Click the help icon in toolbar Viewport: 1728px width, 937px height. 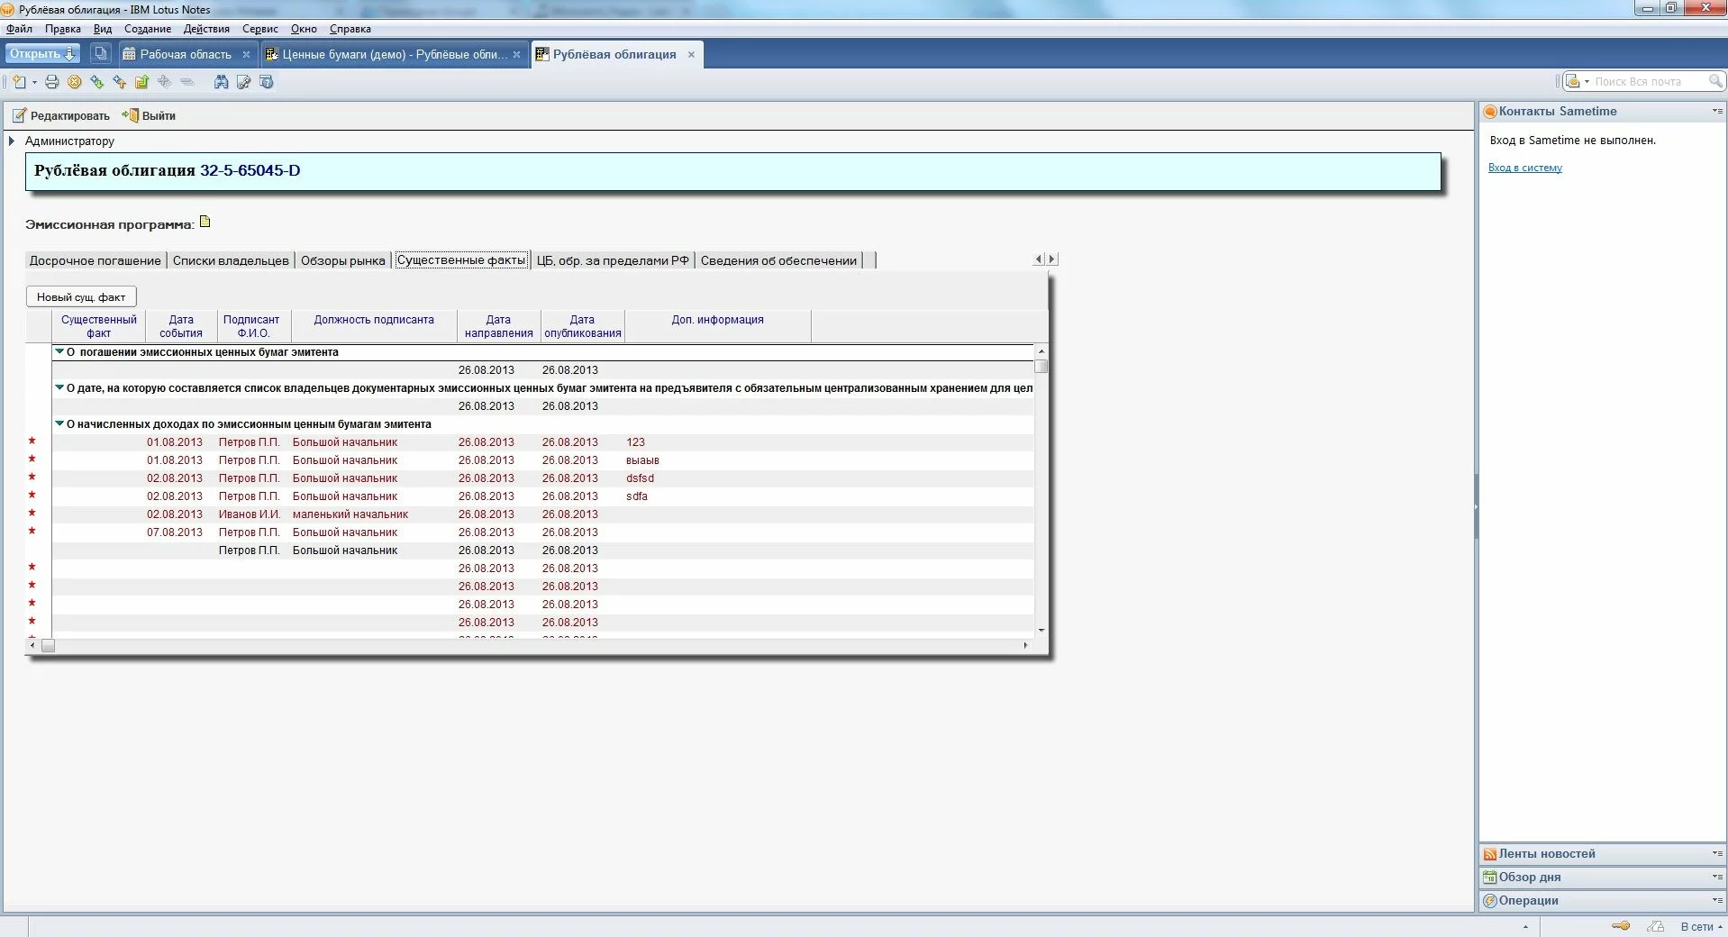(x=266, y=82)
